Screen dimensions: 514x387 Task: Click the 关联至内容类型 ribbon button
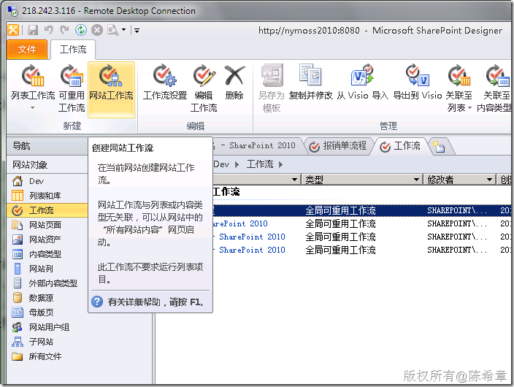[x=494, y=88]
